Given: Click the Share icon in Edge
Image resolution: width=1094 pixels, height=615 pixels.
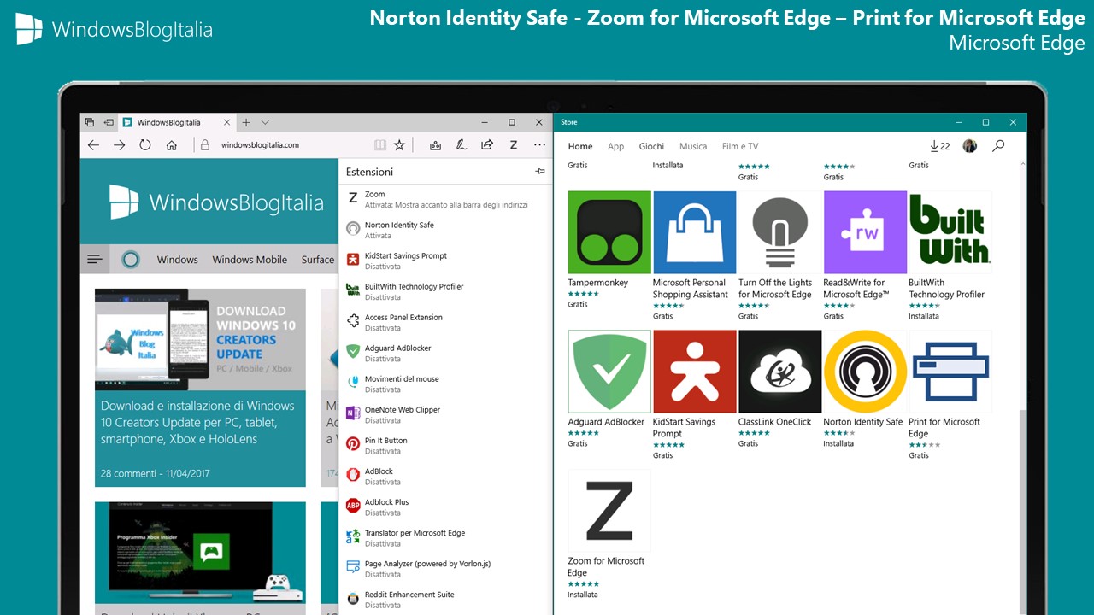Looking at the screenshot, I should pyautogui.click(x=487, y=145).
